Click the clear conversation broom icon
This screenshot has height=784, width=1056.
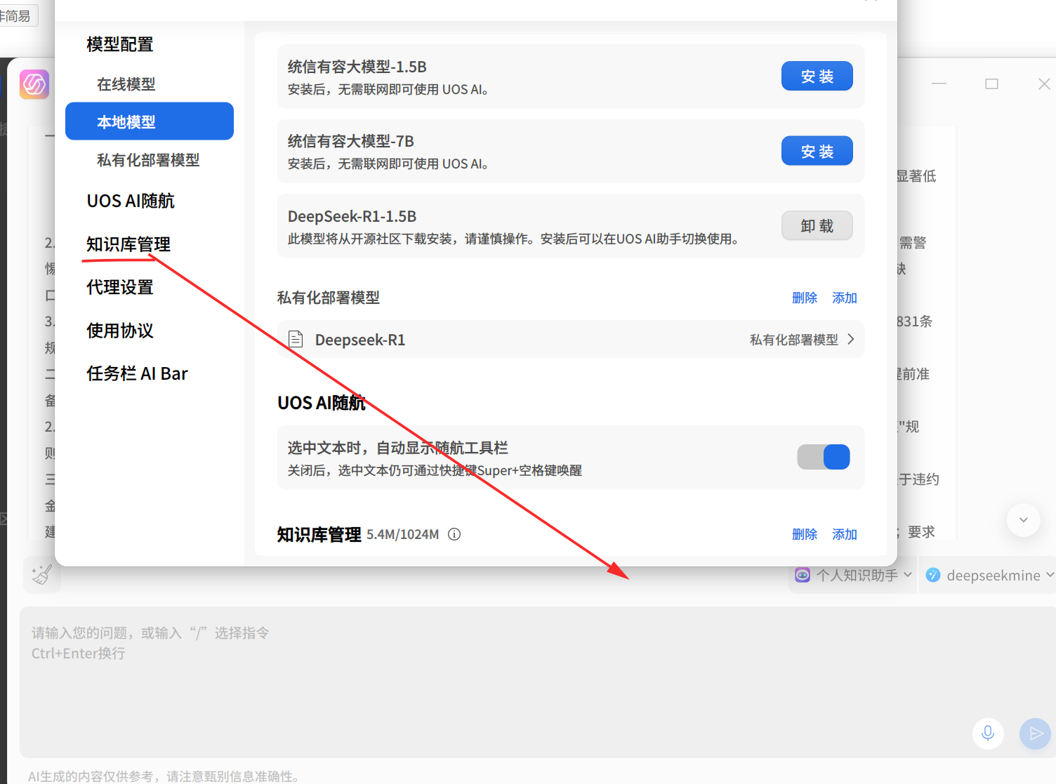tap(41, 575)
